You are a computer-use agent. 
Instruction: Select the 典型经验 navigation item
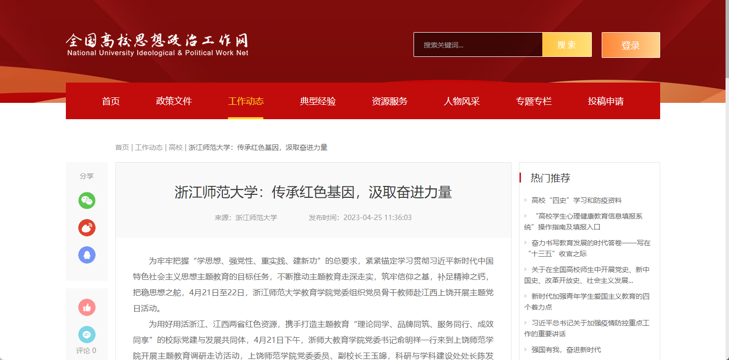click(317, 101)
